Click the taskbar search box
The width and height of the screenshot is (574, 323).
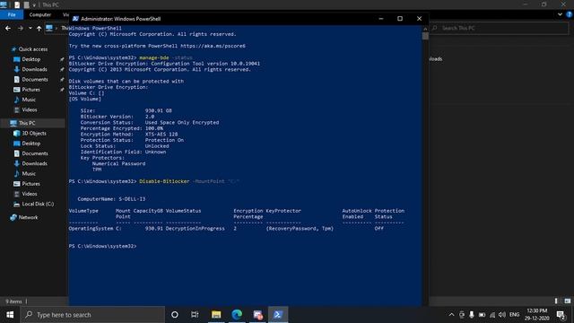(92, 315)
